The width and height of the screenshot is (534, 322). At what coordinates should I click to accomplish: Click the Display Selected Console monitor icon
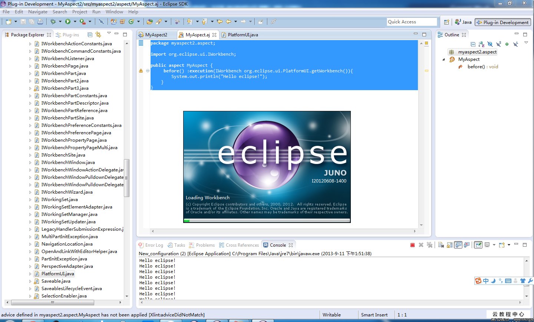pos(487,245)
